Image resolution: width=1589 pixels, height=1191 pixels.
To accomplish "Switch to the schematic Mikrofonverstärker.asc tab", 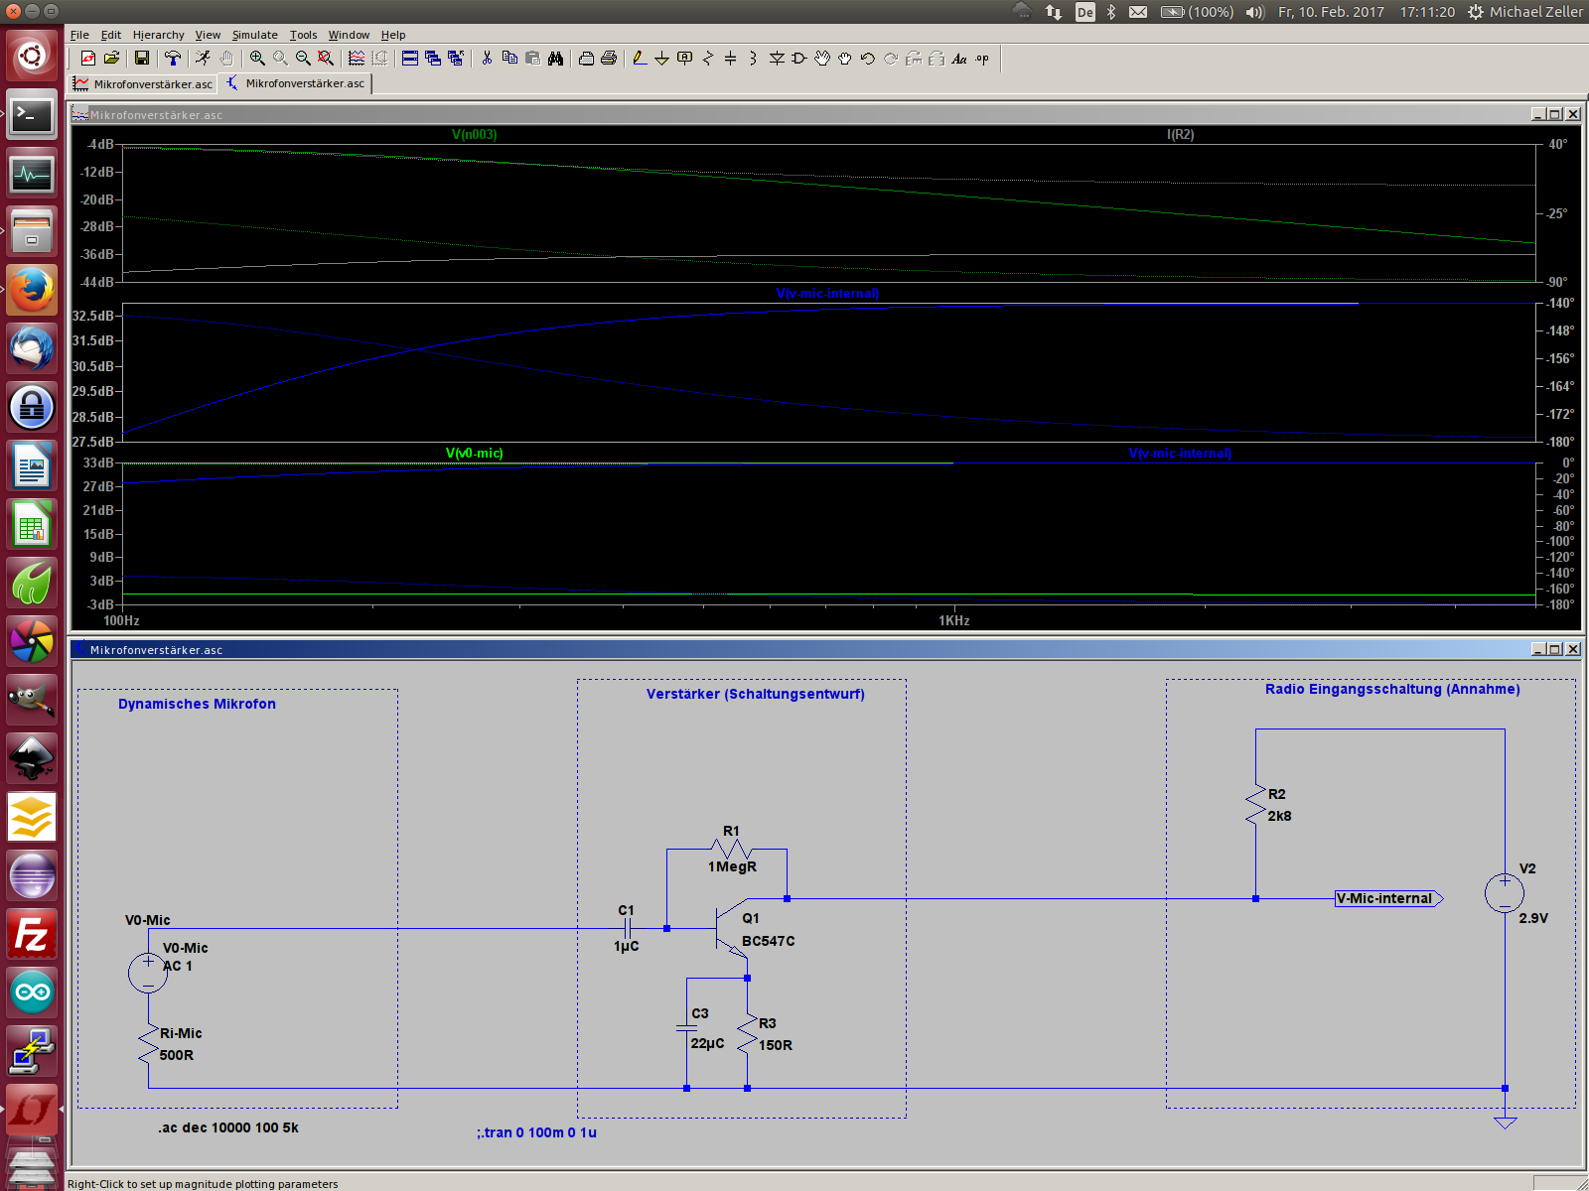I will (x=296, y=83).
